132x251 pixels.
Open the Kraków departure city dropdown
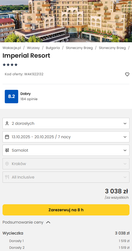coord(66,164)
